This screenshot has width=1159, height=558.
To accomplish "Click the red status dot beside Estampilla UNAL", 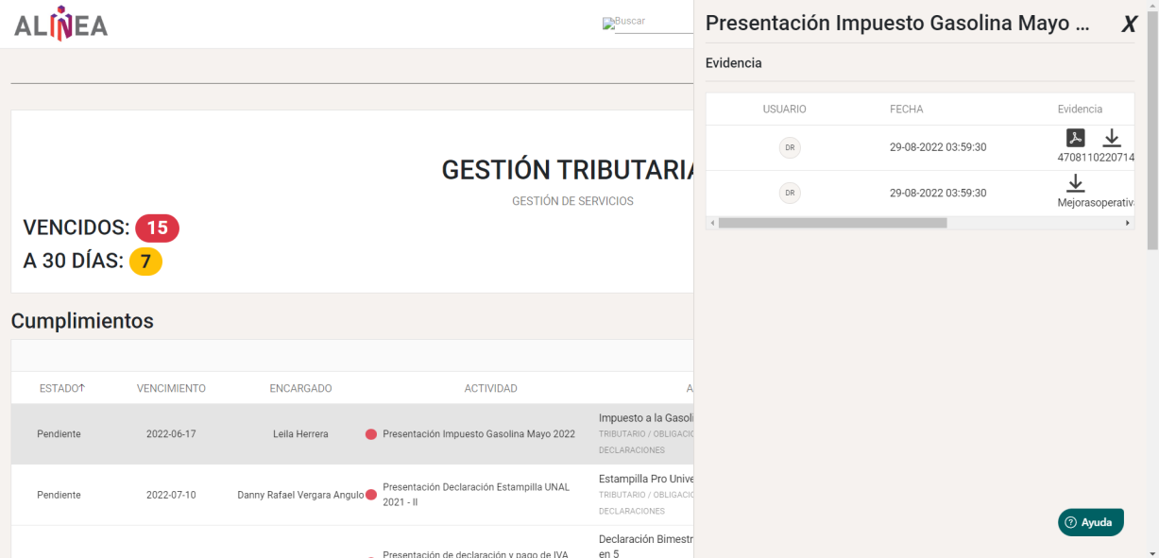I will coord(371,495).
